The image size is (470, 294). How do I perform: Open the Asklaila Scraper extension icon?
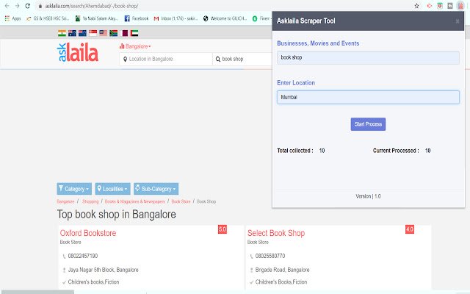coord(460,6)
